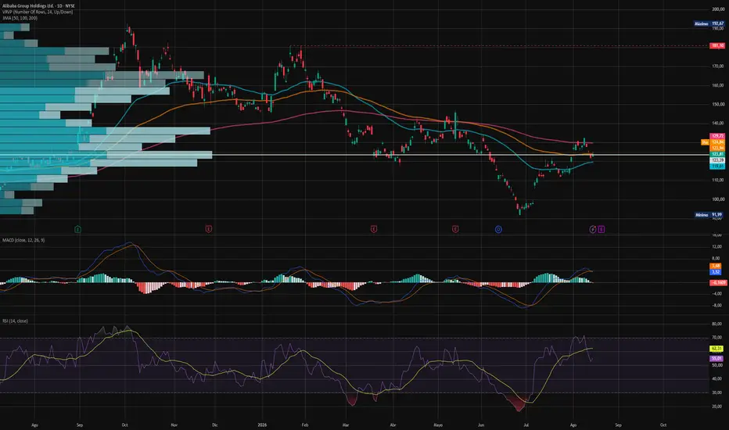Image resolution: width=729 pixels, height=430 pixels.
Task: Click the cyan 119,61 SMA label
Action: pyautogui.click(x=717, y=166)
